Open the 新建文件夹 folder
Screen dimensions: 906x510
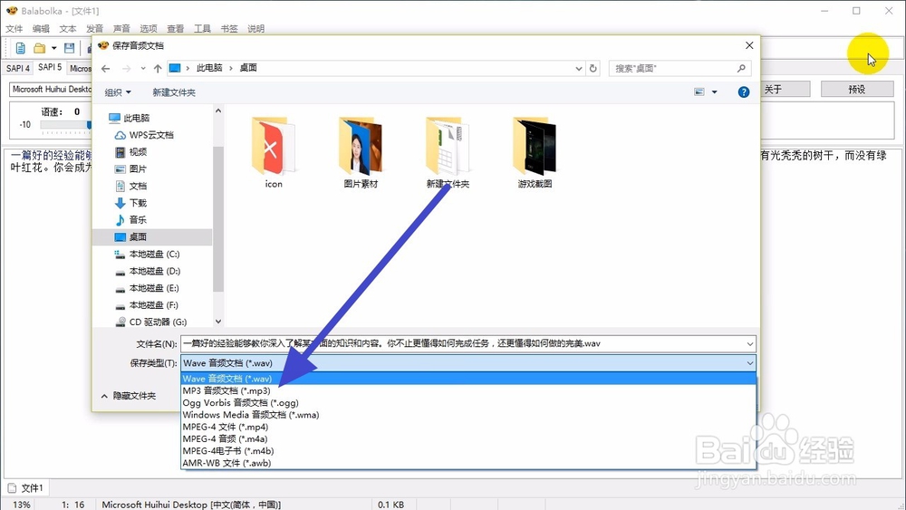click(x=448, y=152)
